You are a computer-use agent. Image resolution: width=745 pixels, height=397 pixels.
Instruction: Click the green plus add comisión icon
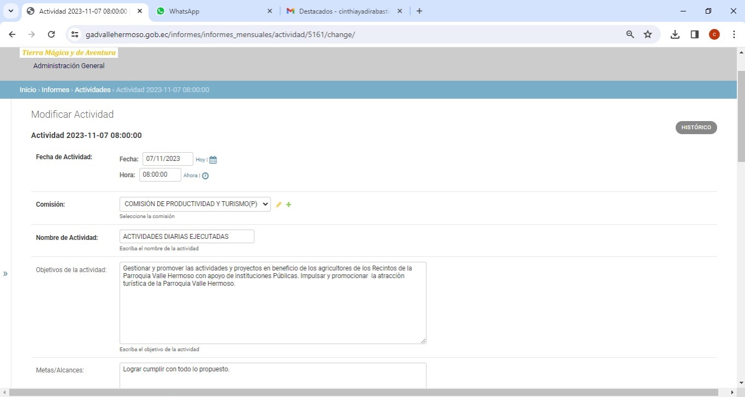click(289, 204)
